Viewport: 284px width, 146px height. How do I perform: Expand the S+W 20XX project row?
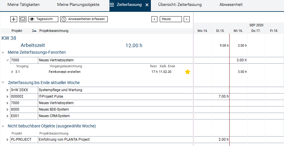click(7, 90)
